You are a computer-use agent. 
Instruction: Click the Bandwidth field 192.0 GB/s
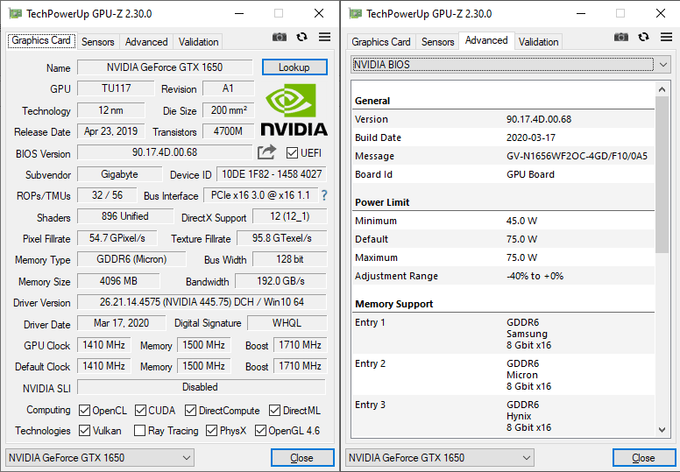280,281
